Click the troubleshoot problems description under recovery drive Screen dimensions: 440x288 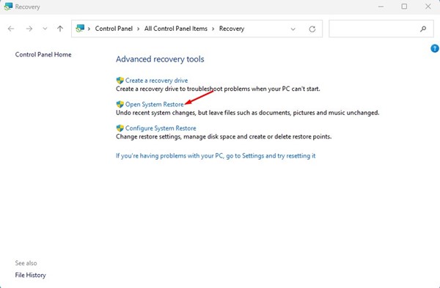pyautogui.click(x=218, y=89)
